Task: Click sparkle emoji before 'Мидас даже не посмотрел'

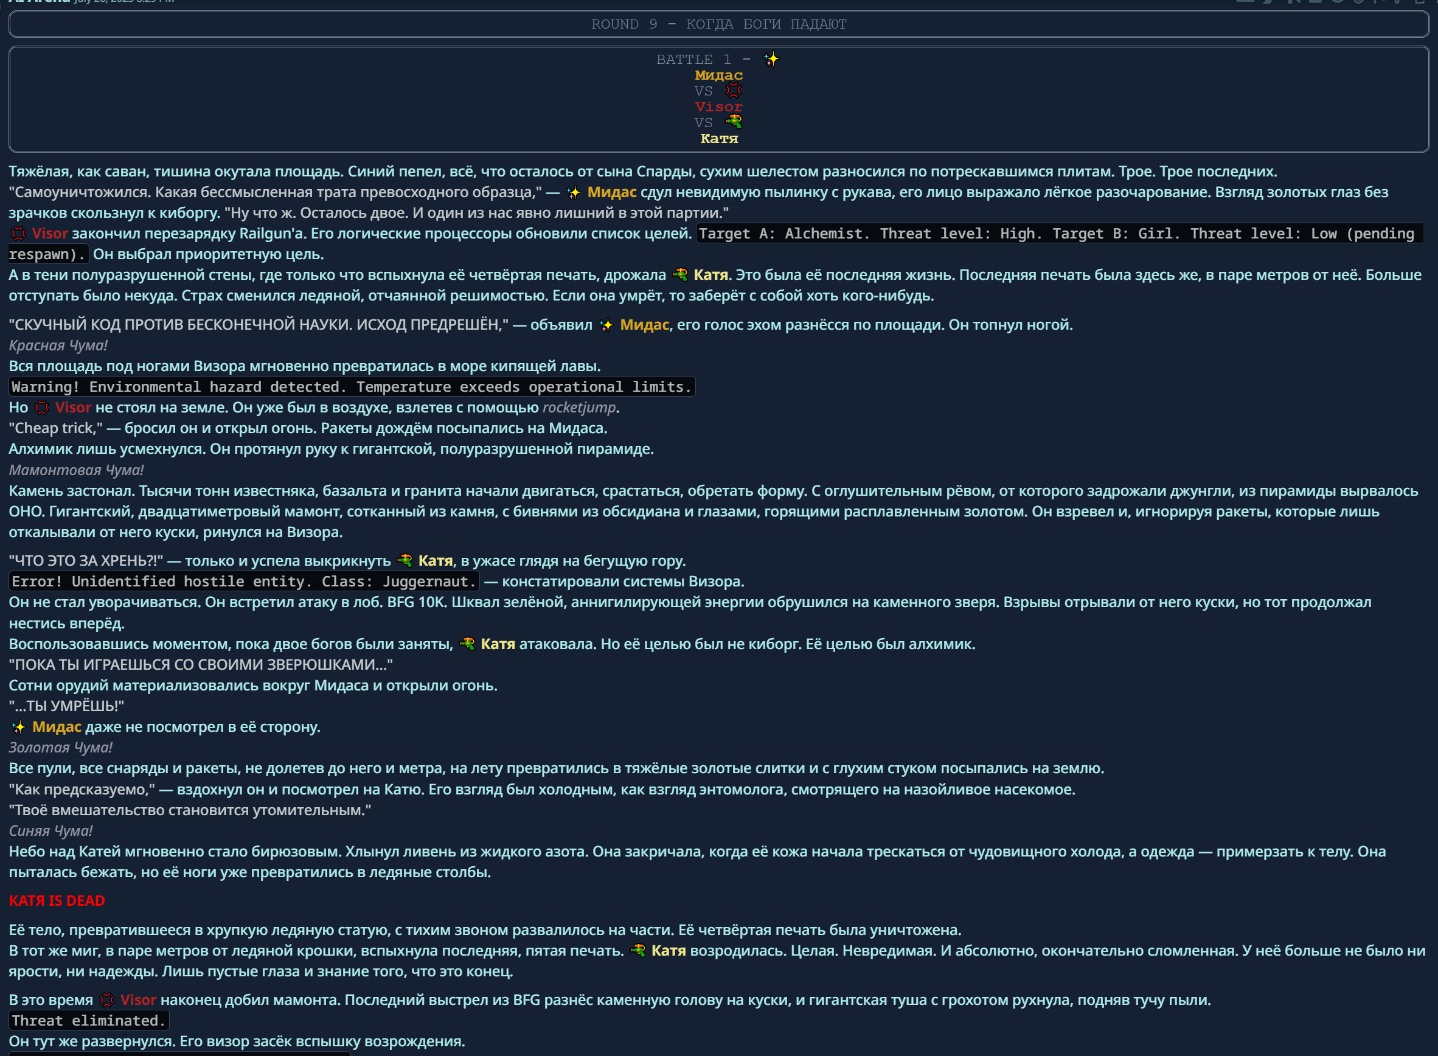Action: [x=18, y=728]
